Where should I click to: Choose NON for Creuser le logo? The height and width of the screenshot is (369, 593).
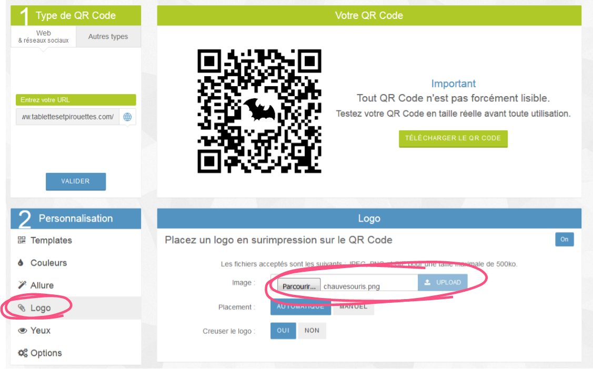(312, 331)
